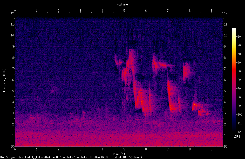Select the 5 second mark on bottom axis

point(124,149)
